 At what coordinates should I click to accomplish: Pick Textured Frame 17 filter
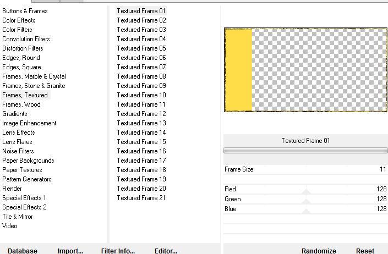(141, 161)
